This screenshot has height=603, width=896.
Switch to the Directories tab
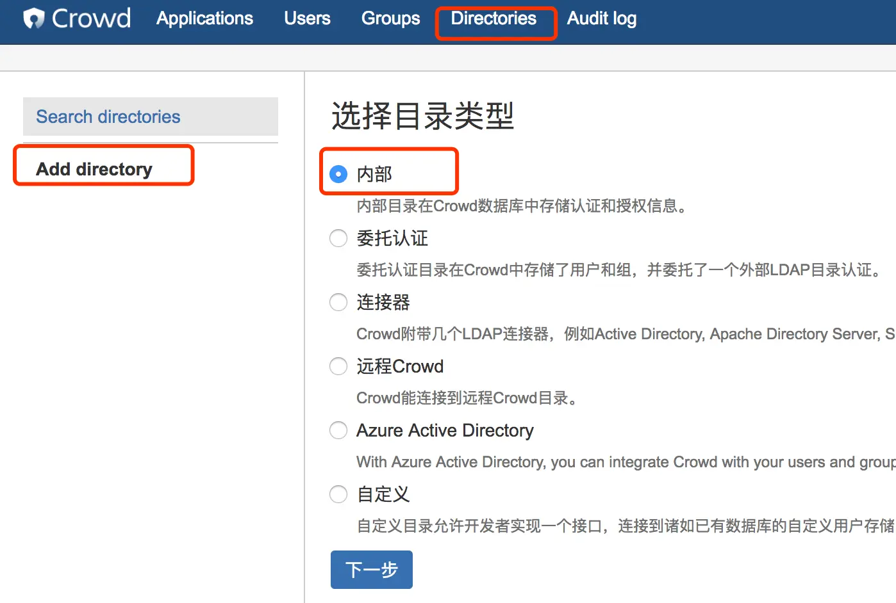click(x=494, y=19)
